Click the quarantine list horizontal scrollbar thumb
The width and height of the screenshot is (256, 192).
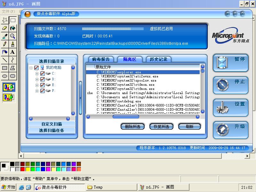coord(126,116)
